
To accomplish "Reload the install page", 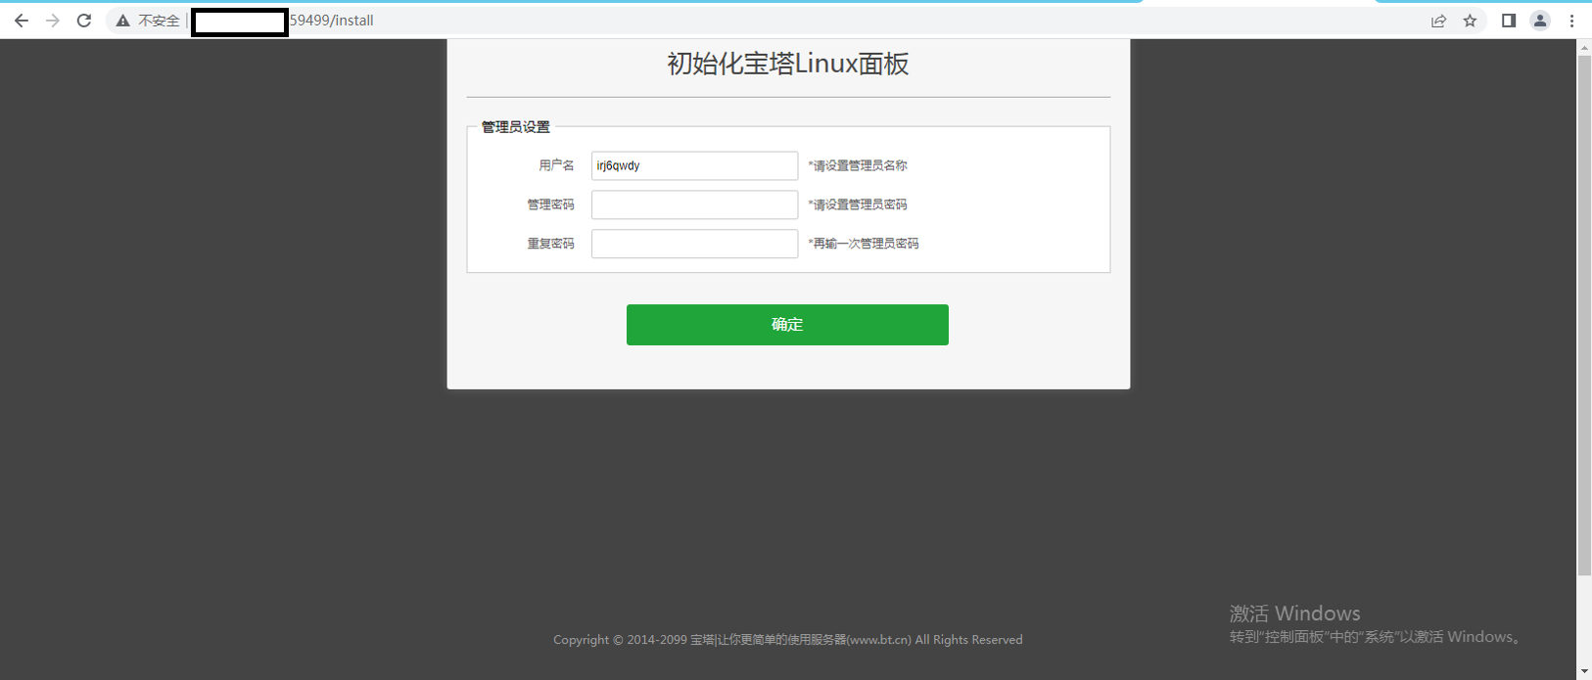I will (84, 21).
